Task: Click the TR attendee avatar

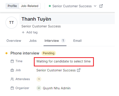Action: 39,79
